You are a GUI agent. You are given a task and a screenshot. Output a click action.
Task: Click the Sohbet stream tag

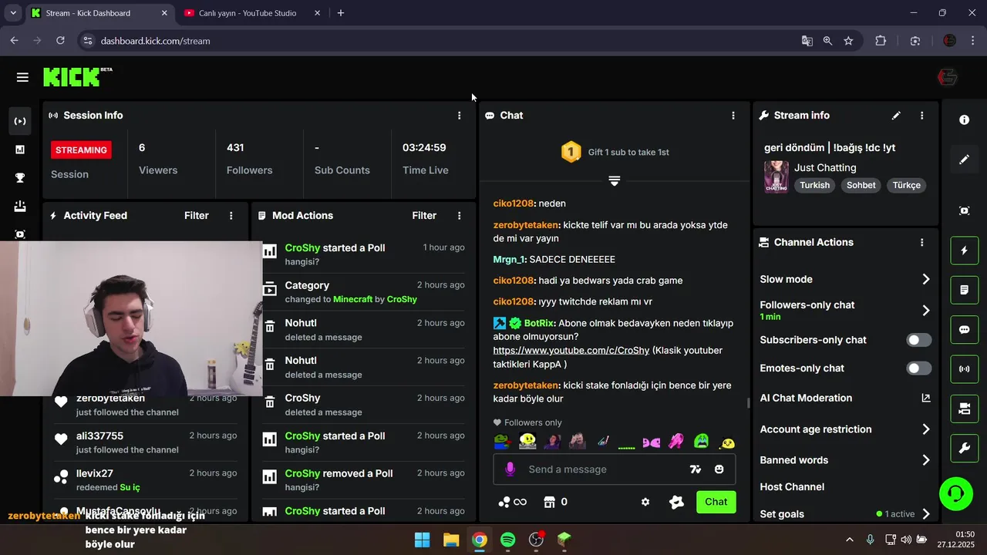(x=861, y=185)
